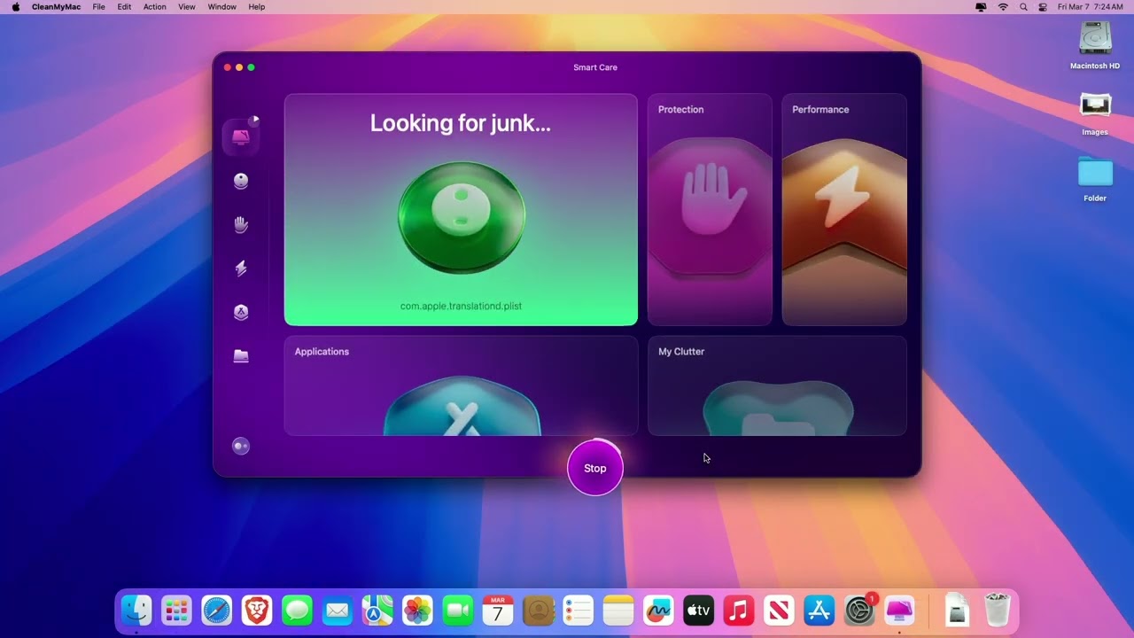Open the document stack in the Dock
The image size is (1134, 638).
tap(957, 611)
